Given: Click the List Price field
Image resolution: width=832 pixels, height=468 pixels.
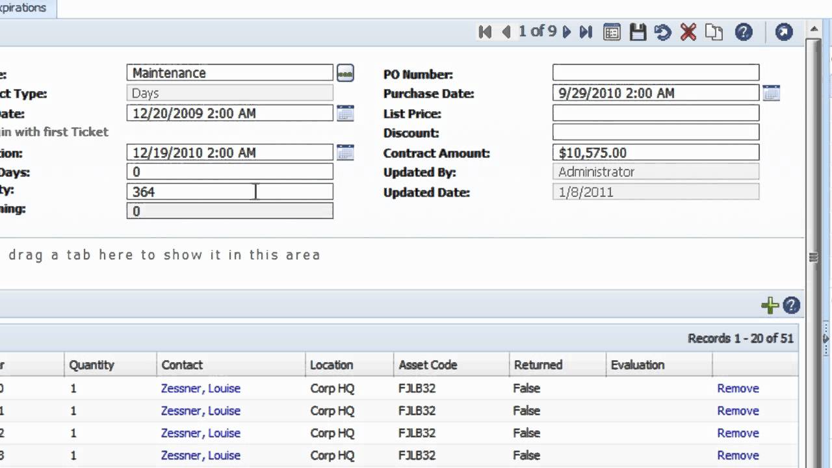Looking at the screenshot, I should pyautogui.click(x=656, y=113).
